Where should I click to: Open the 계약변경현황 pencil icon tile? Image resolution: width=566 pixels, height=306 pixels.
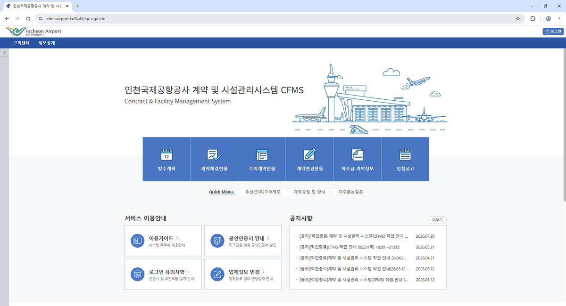tap(309, 159)
